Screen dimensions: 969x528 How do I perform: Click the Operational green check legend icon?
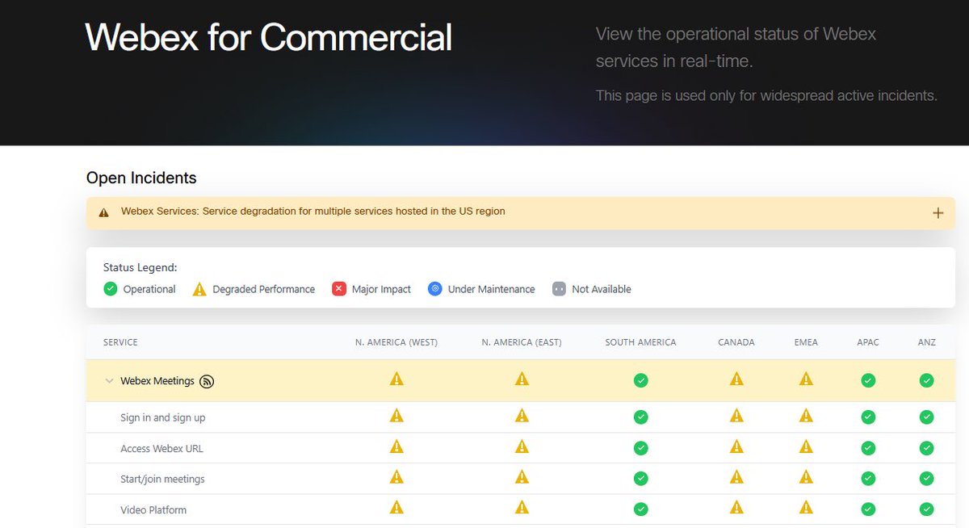[x=111, y=289]
